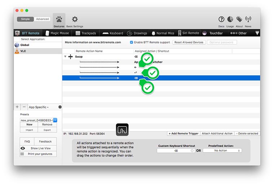
Task: Open Basic Settings gear icon
Action: (x=75, y=21)
